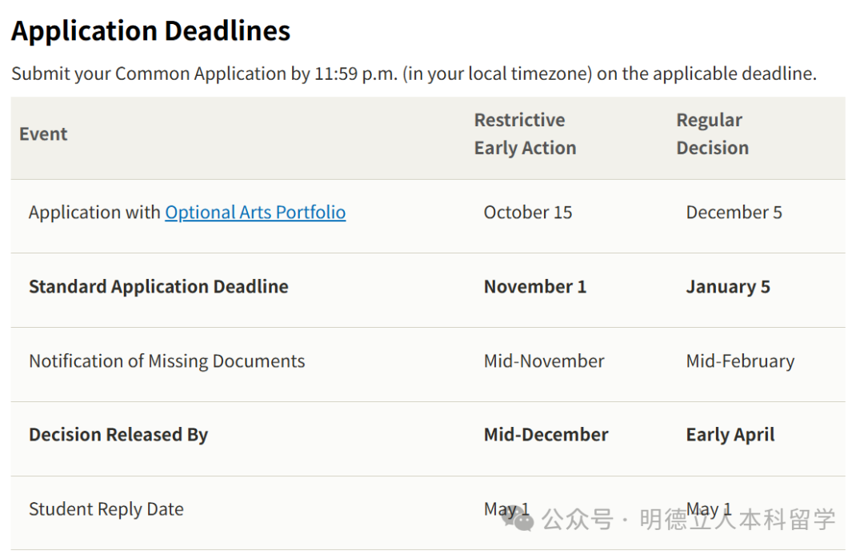Viewport: 864px width, 554px height.
Task: Click the Event column header
Action: click(43, 134)
